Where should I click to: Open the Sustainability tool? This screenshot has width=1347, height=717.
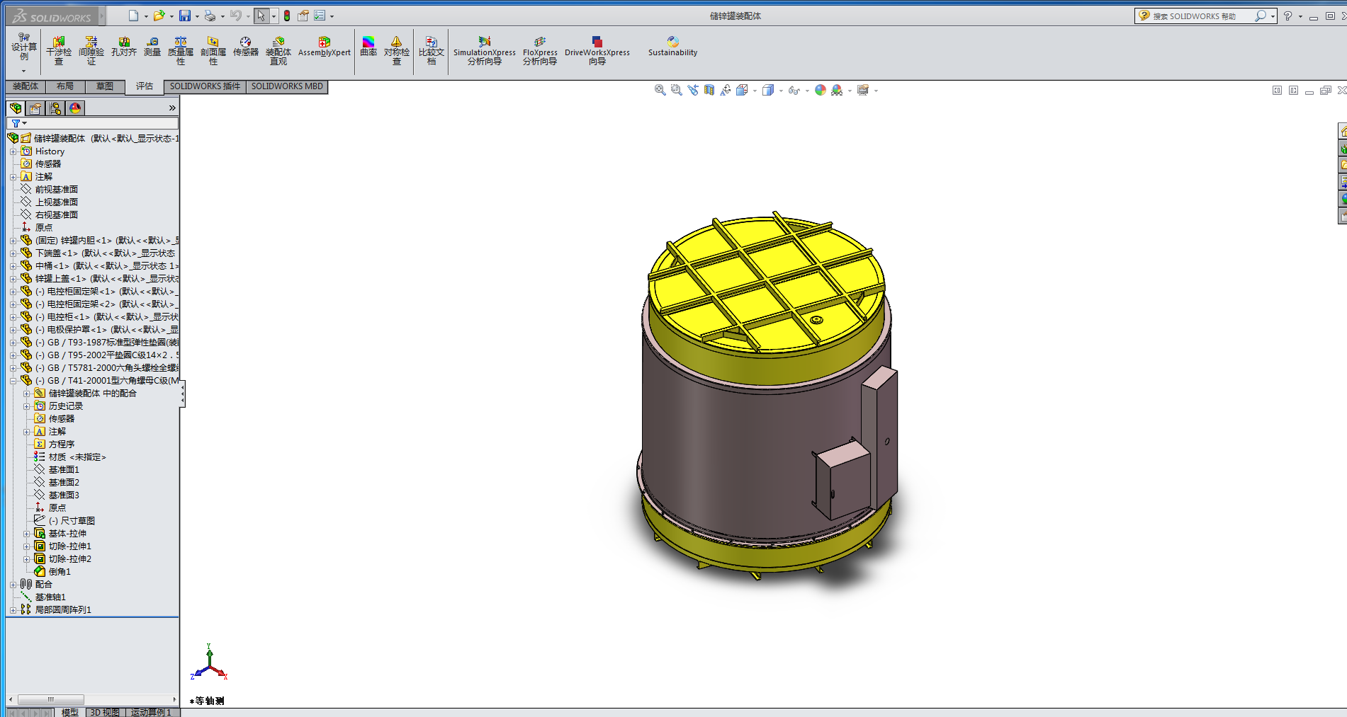pyautogui.click(x=672, y=47)
